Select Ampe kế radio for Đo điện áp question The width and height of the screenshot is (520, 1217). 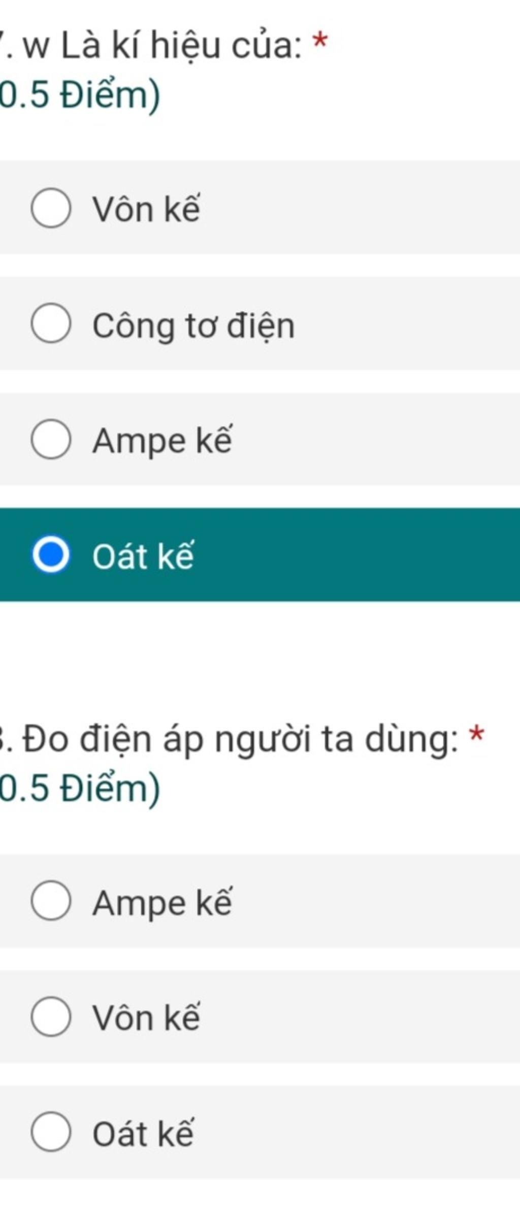(x=51, y=901)
